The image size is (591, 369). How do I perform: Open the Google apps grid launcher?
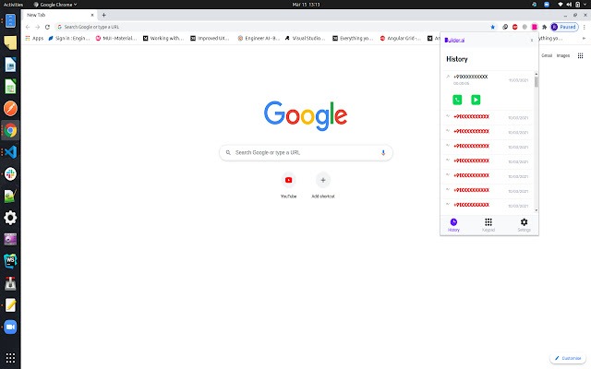(580, 55)
